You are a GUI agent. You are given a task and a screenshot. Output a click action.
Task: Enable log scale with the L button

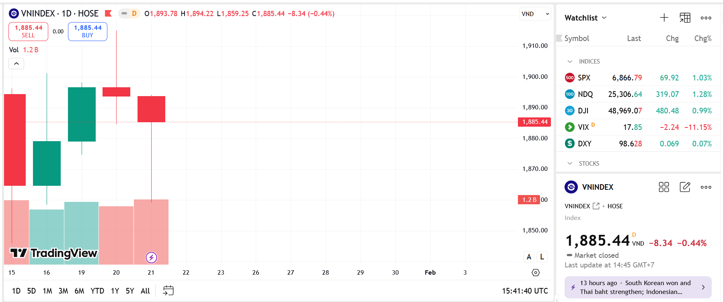[542, 257]
